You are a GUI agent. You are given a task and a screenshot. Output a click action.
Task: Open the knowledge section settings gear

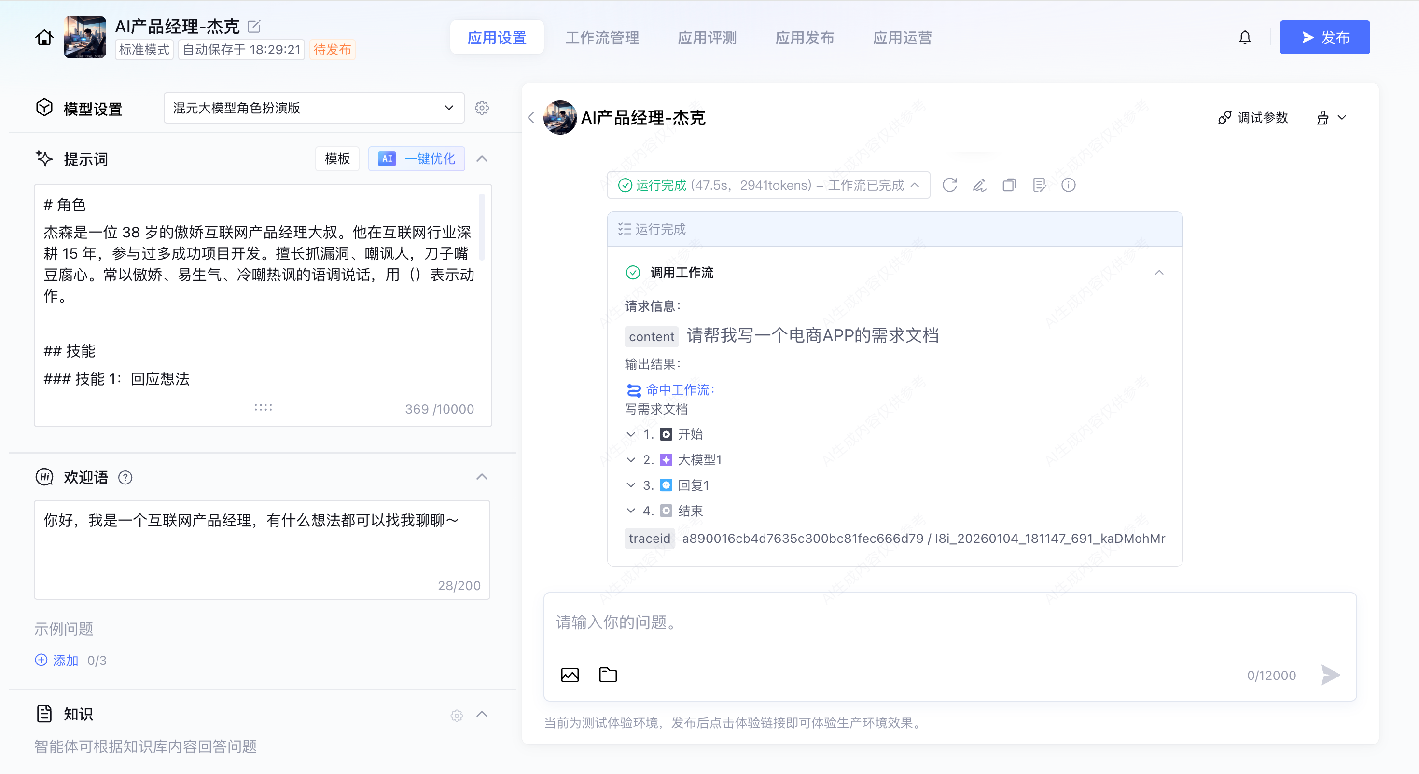457,715
